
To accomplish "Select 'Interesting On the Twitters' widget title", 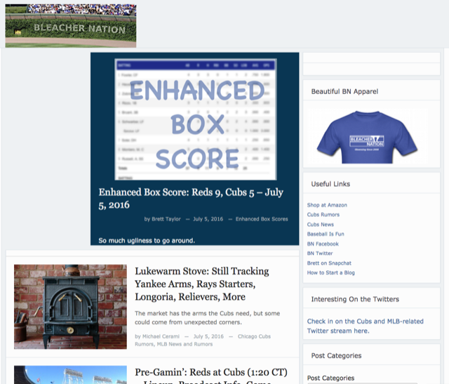I will 355,299.
